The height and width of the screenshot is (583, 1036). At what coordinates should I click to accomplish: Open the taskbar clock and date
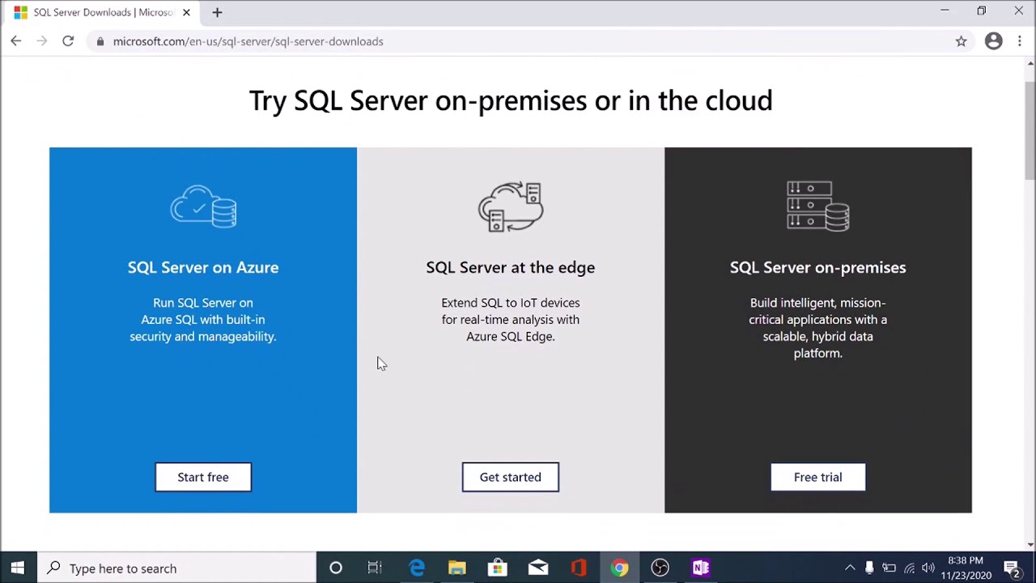(965, 568)
